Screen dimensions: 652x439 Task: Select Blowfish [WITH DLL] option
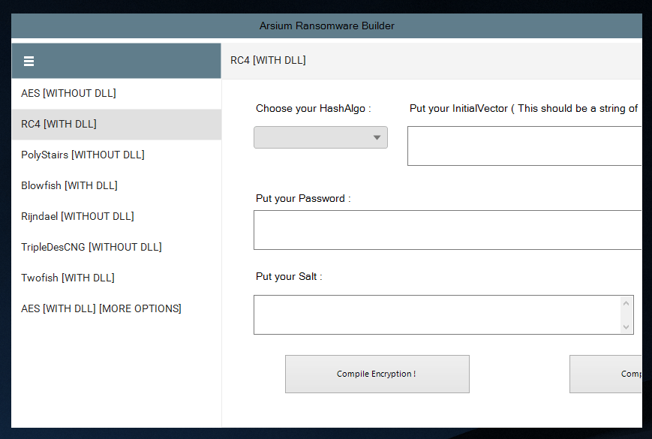click(70, 185)
